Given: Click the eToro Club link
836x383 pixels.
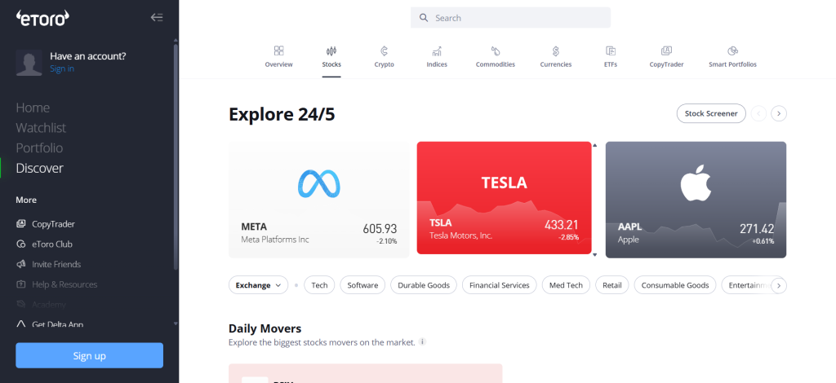Looking at the screenshot, I should [52, 244].
